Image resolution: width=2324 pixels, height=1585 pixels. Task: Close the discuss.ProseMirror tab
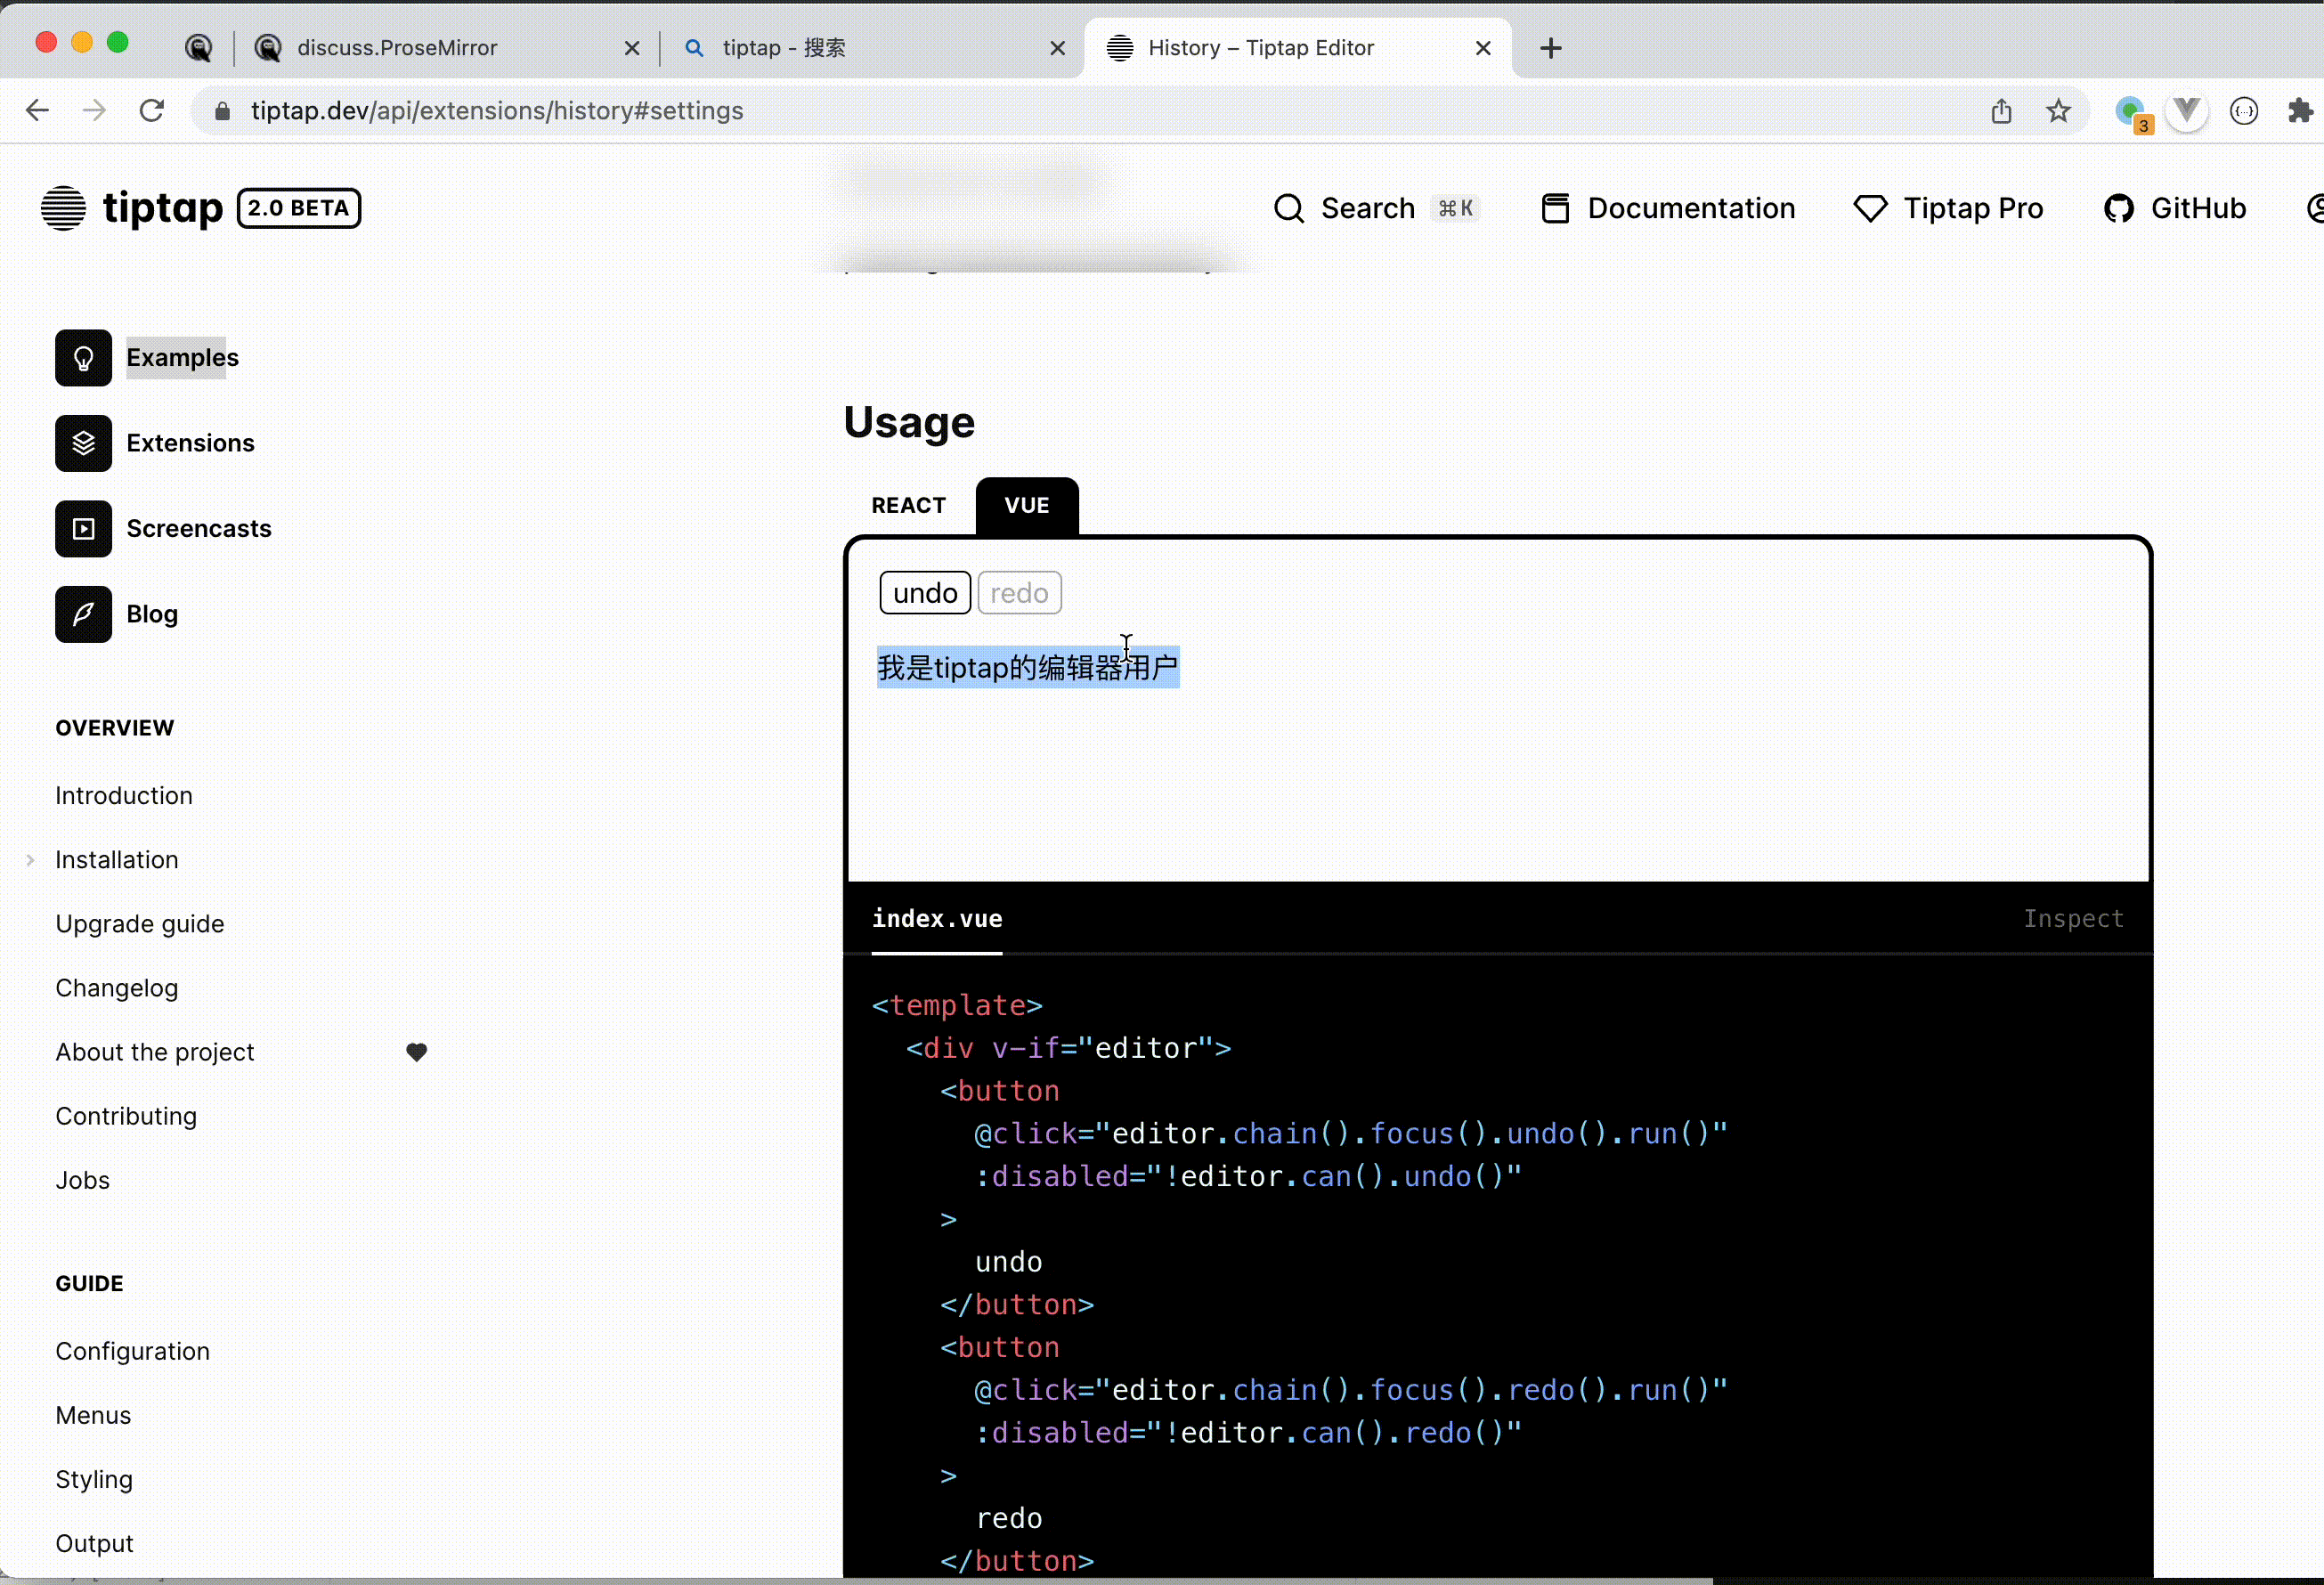(632, 48)
